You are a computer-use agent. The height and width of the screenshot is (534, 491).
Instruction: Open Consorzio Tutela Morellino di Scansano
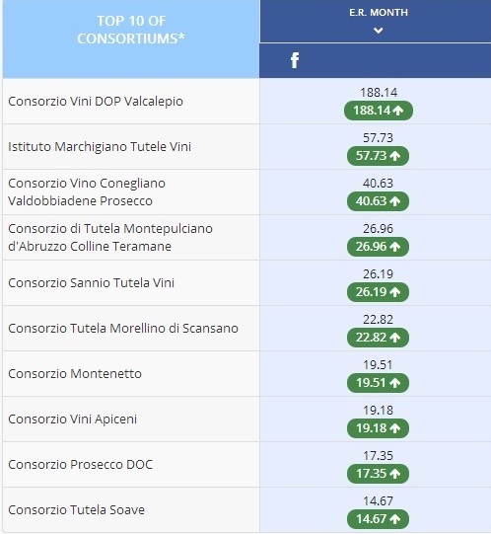123,329
